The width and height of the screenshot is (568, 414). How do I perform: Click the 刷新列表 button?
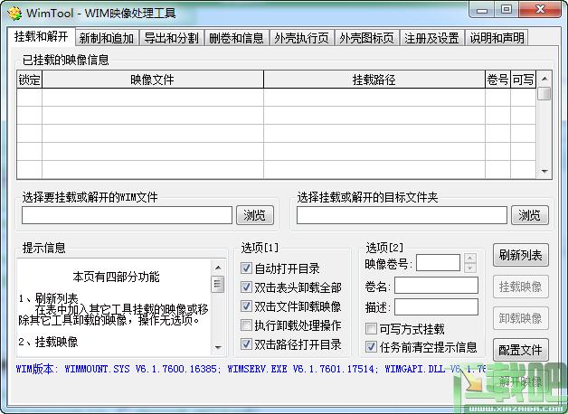pos(521,255)
